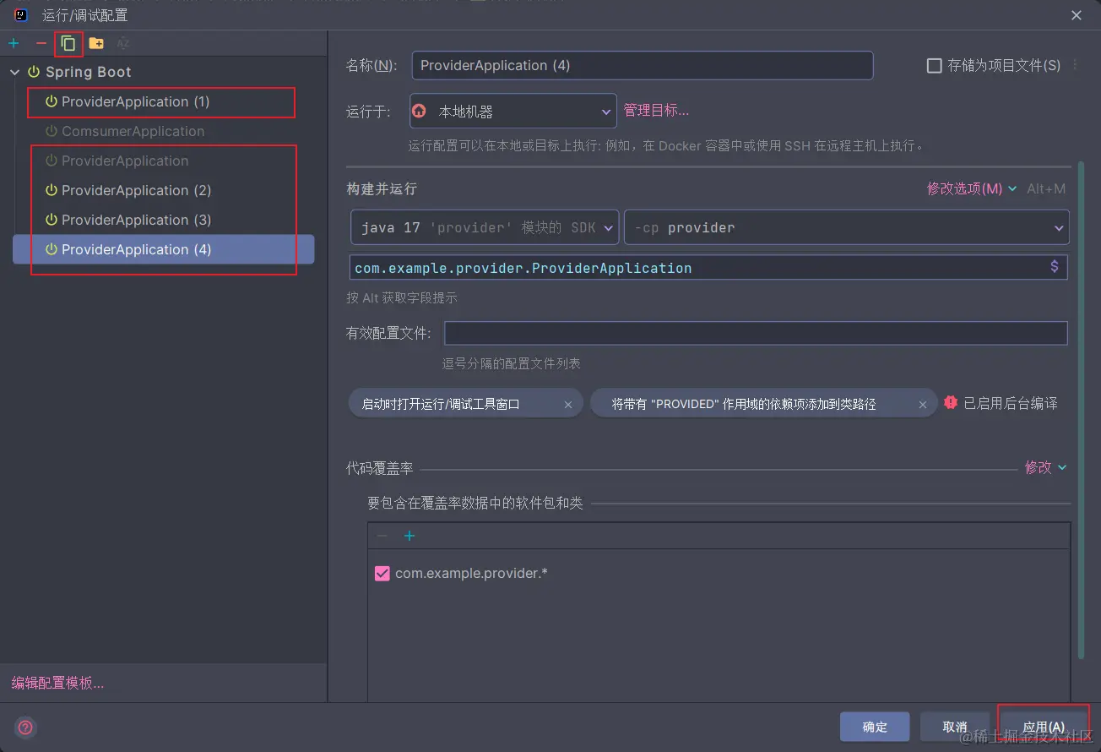Click the Spring Boot power icon
1101x752 pixels.
click(34, 72)
